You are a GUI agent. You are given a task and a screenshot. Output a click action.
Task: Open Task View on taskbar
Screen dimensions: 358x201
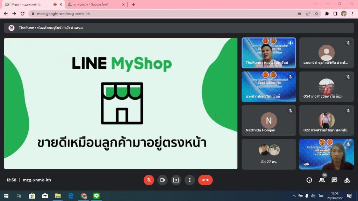pos(19,196)
